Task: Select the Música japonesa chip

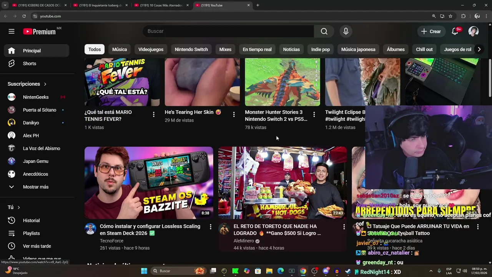Action: 358,49
